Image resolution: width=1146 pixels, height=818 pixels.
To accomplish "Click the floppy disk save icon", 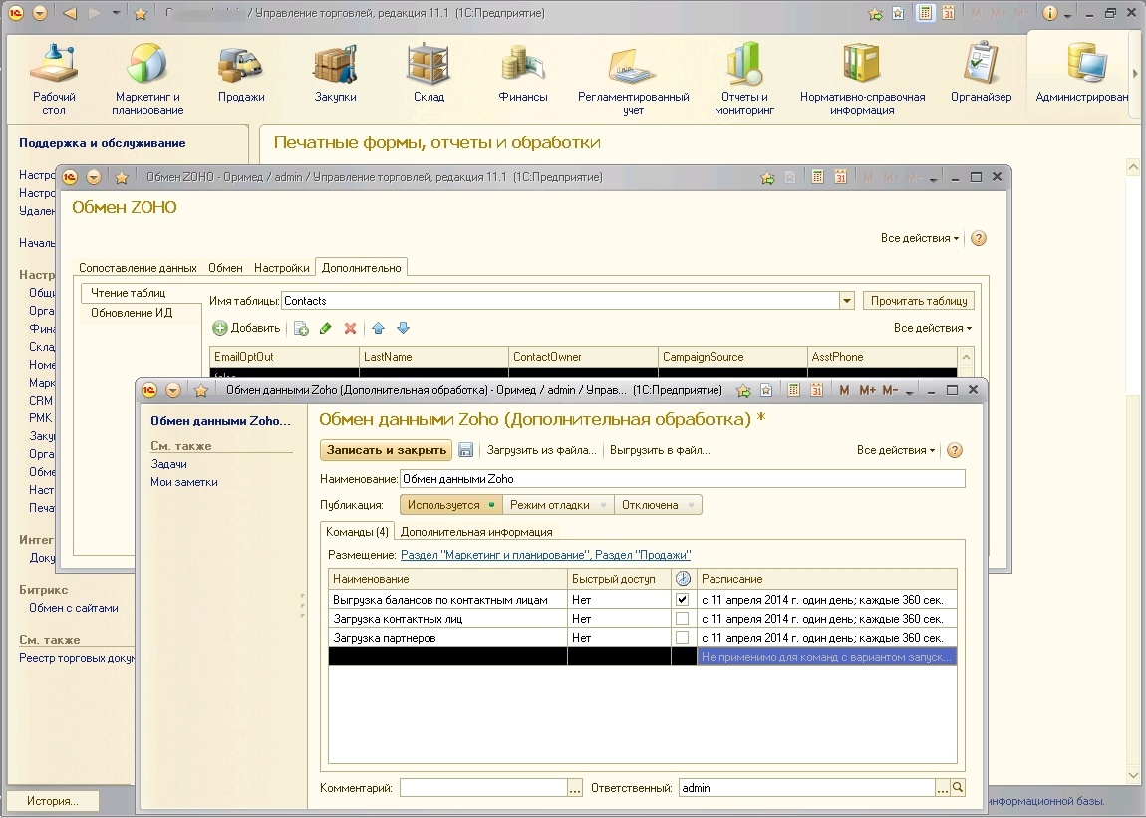I will point(465,450).
